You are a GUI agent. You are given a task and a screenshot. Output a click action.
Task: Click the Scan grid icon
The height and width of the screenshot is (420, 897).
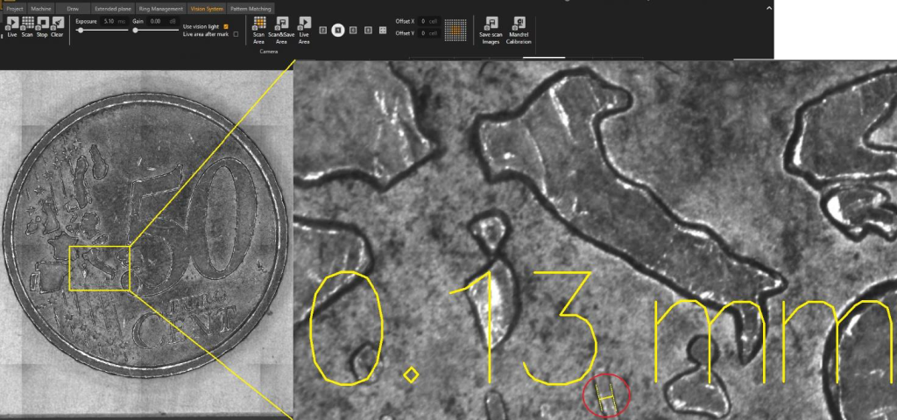pos(27,23)
